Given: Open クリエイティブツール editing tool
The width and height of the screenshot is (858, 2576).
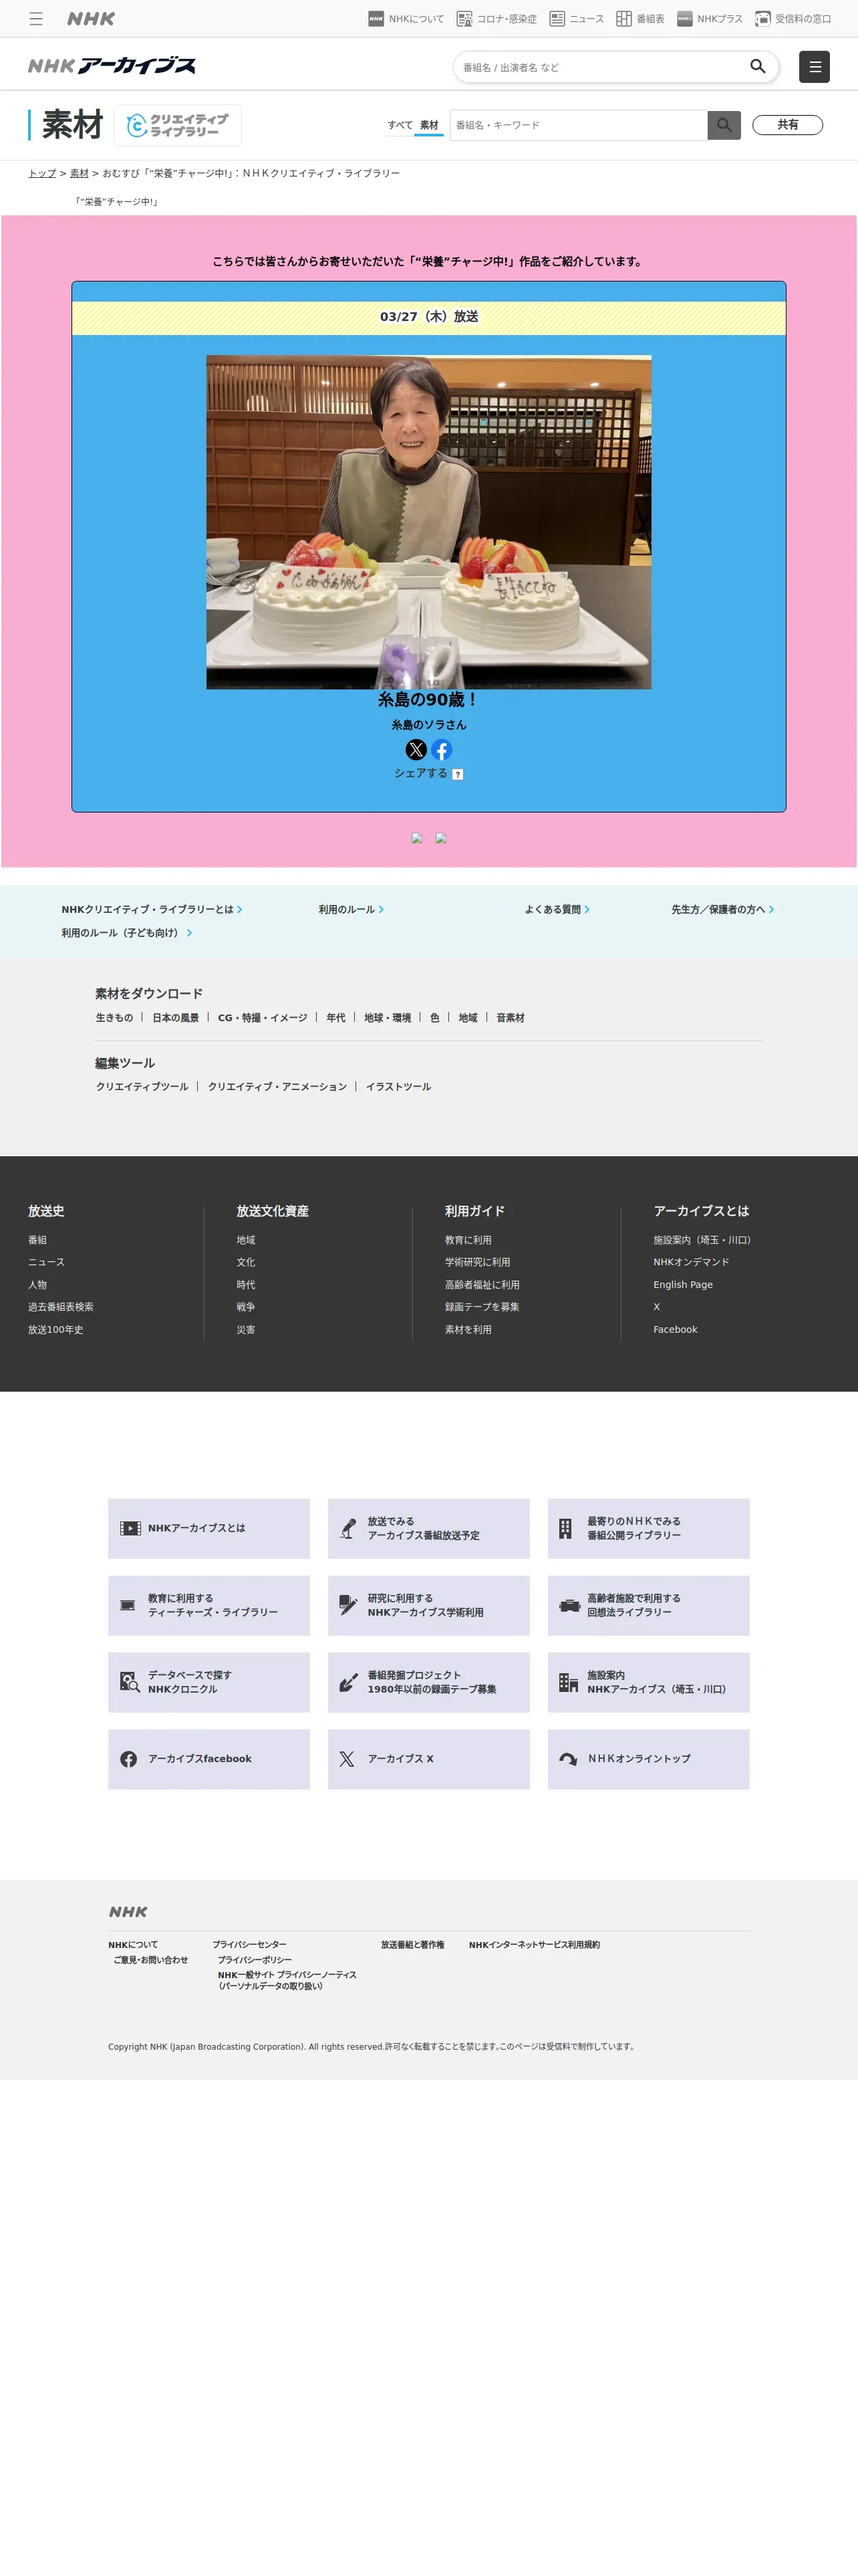Looking at the screenshot, I should [x=142, y=1086].
